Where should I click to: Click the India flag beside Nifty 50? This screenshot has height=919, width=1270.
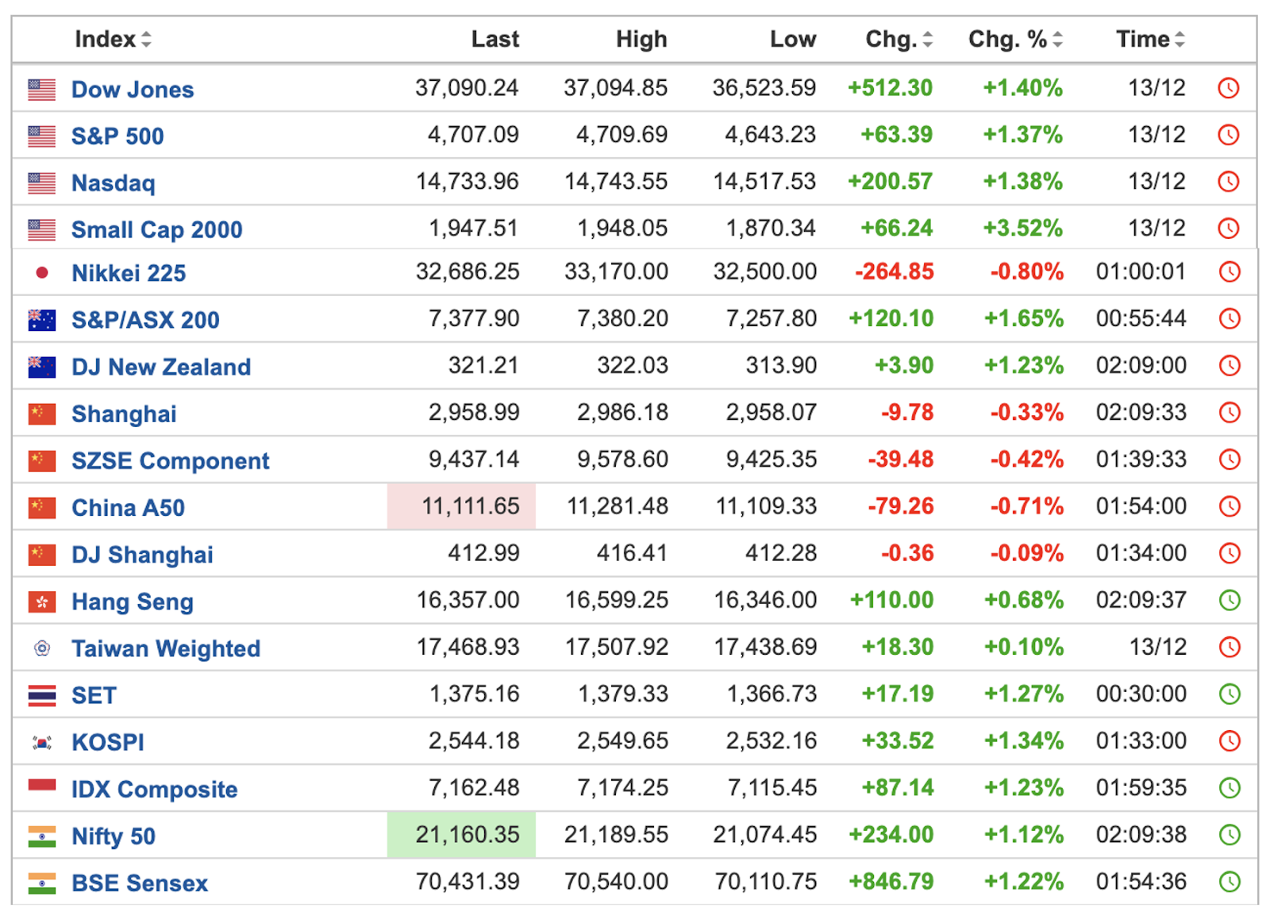pos(41,836)
